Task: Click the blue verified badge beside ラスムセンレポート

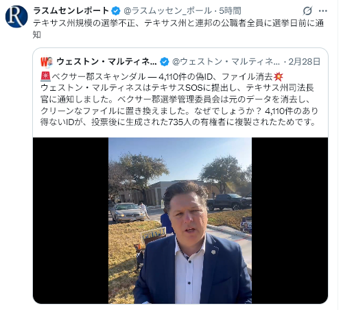Action: click(x=116, y=11)
